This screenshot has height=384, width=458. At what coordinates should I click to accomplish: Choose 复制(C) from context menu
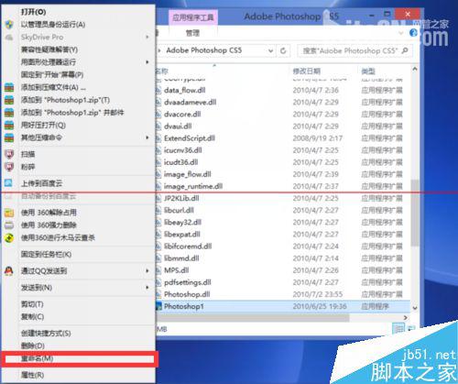32,317
